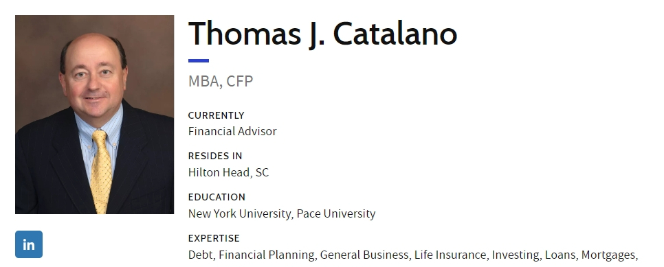Click the EDUCATION section label
The height and width of the screenshot is (267, 664).
217,197
